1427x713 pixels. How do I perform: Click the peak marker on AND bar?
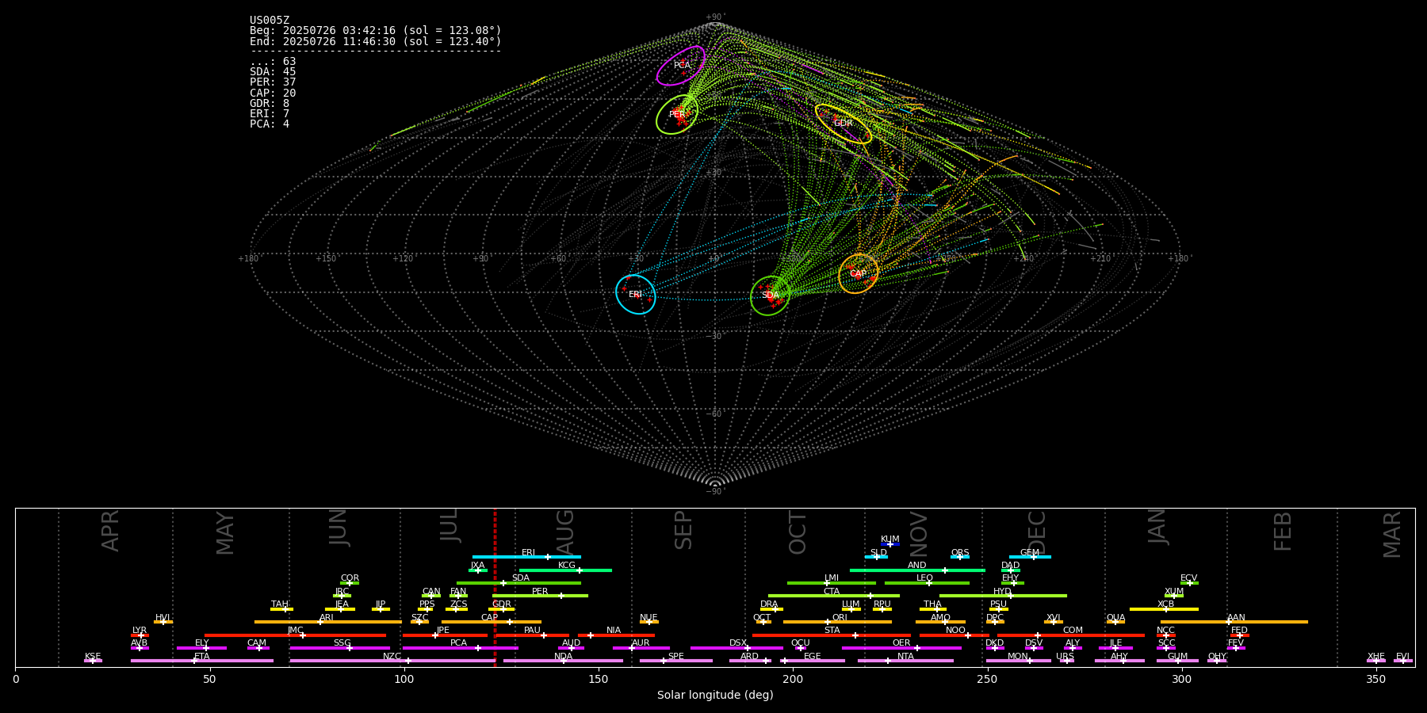(944, 570)
